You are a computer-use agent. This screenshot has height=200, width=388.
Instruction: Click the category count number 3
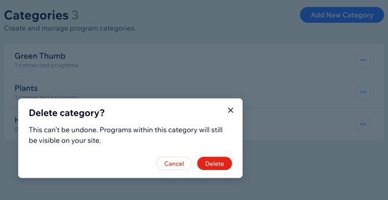(75, 15)
